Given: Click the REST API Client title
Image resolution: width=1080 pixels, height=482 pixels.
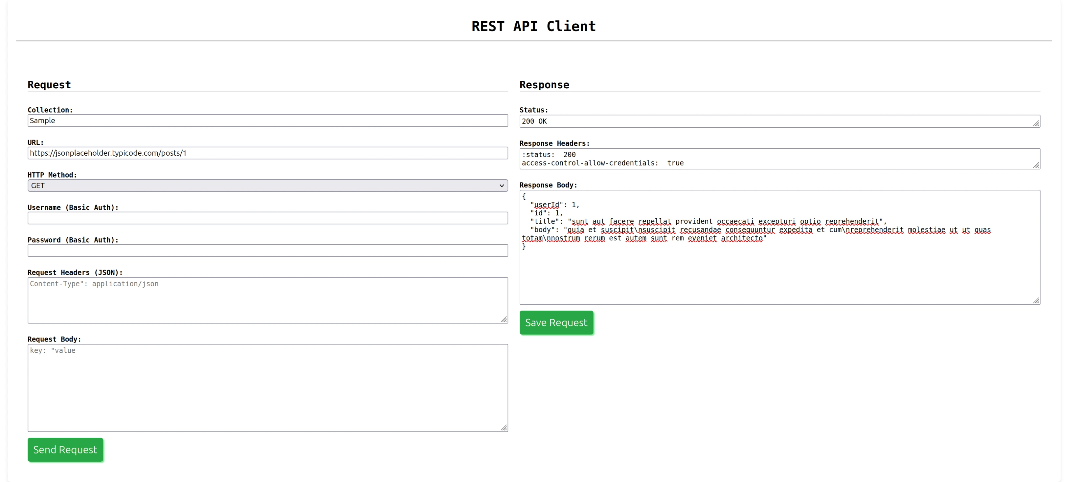Looking at the screenshot, I should pyautogui.click(x=533, y=26).
